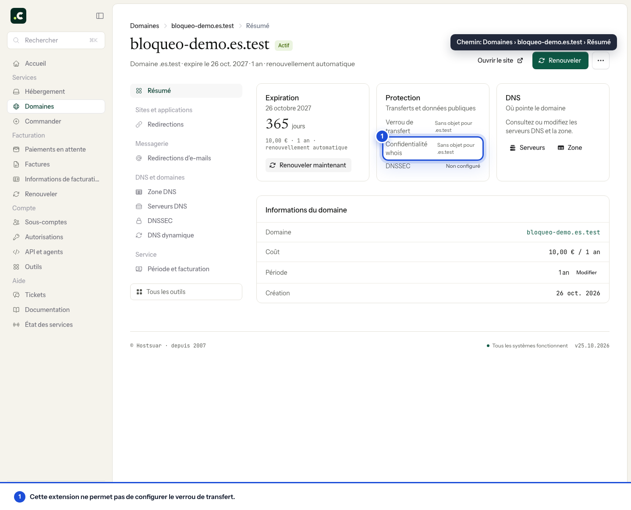Screen dimensions: 631x510
Task: Click Renouveler maintenant button
Action: click(308, 165)
